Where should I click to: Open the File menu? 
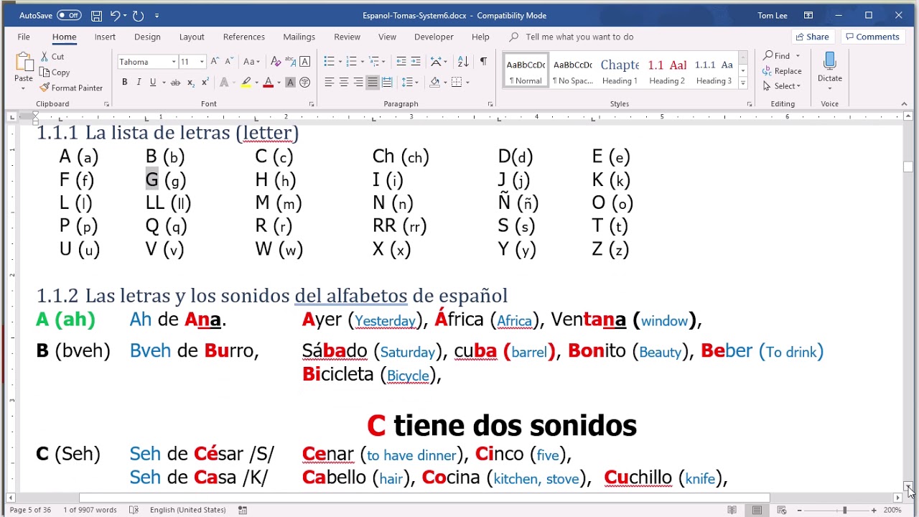24,37
